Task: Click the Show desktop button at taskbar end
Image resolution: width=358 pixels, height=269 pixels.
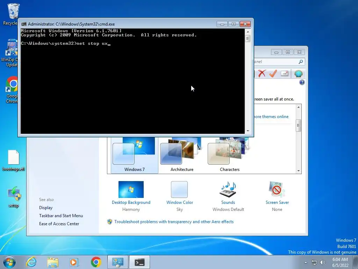Action: tap(356, 262)
